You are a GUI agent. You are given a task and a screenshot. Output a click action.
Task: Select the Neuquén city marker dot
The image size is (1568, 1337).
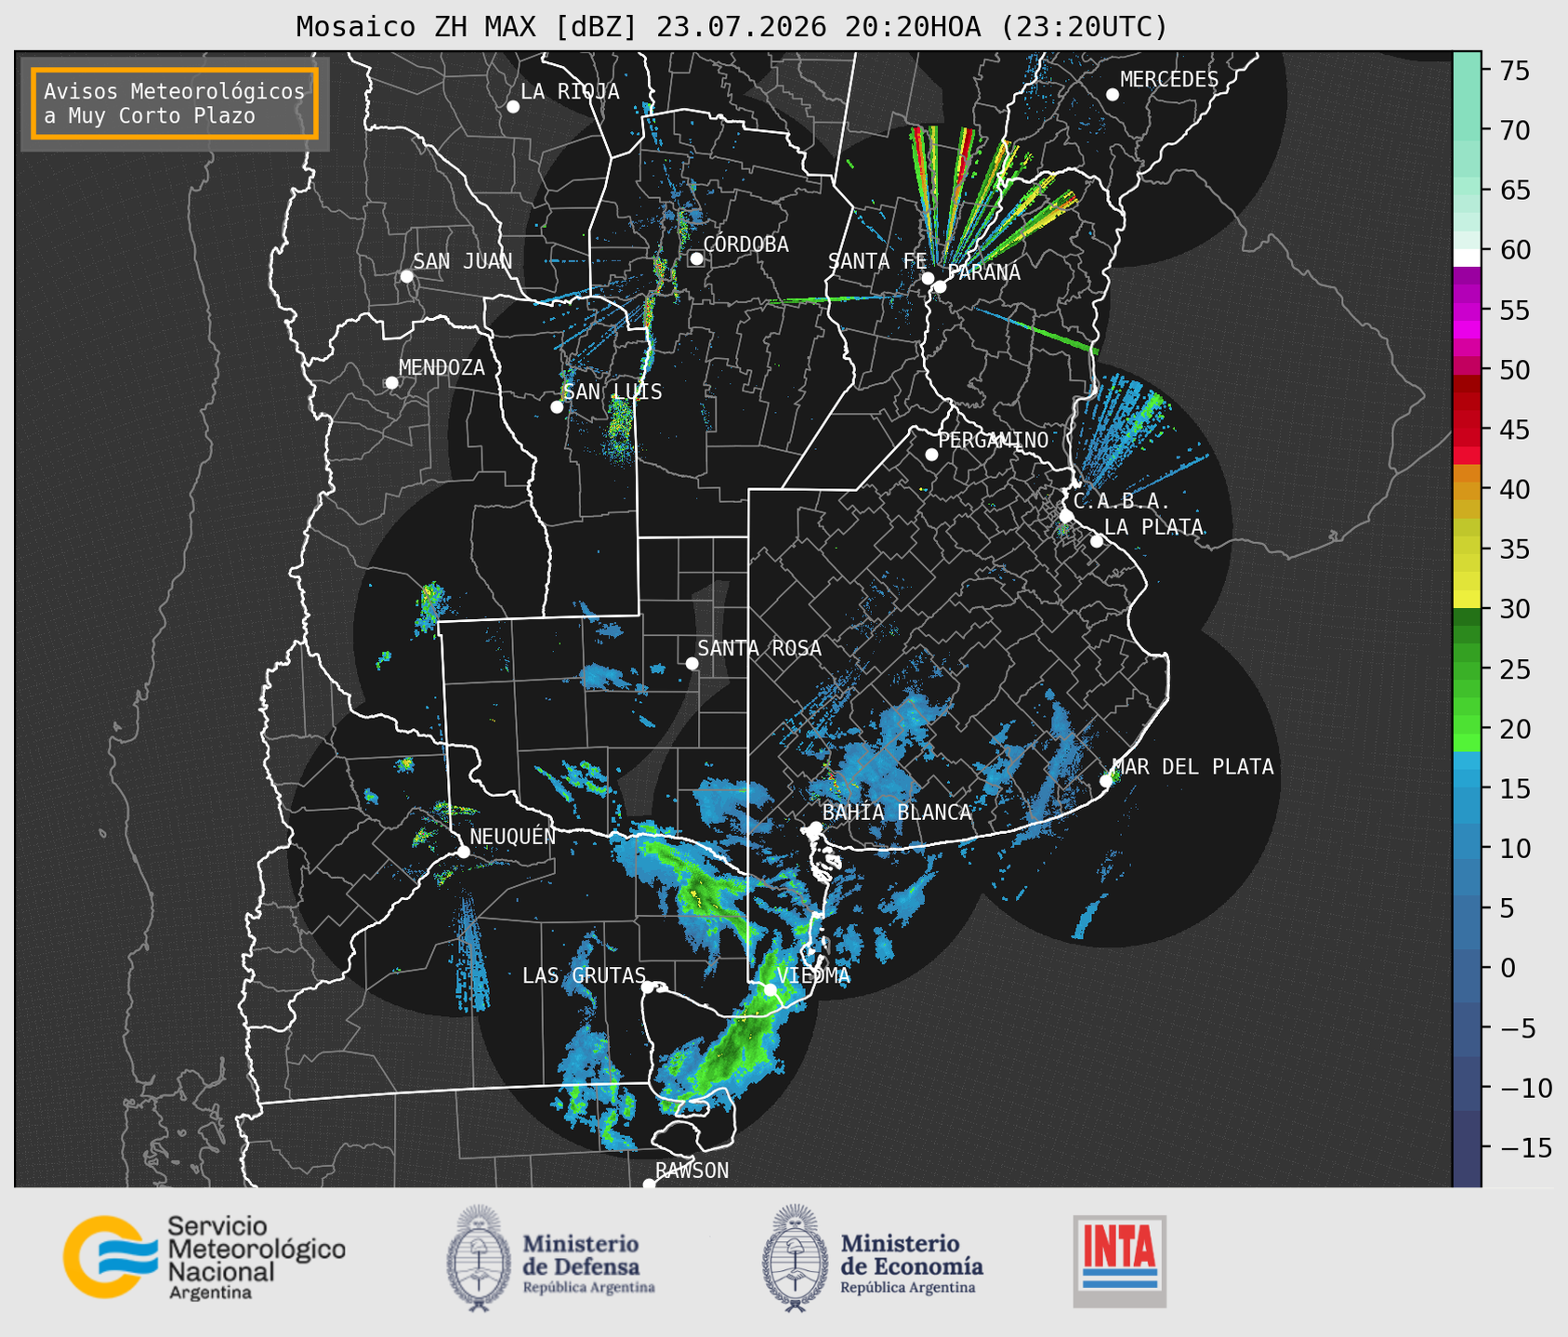point(463,852)
